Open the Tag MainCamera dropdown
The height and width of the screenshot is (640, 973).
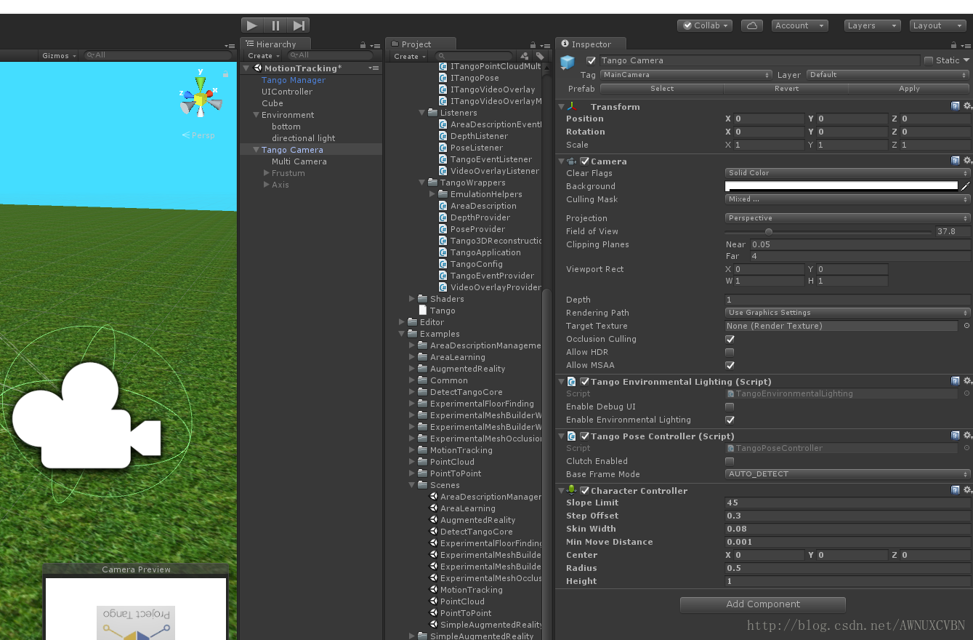(x=686, y=75)
